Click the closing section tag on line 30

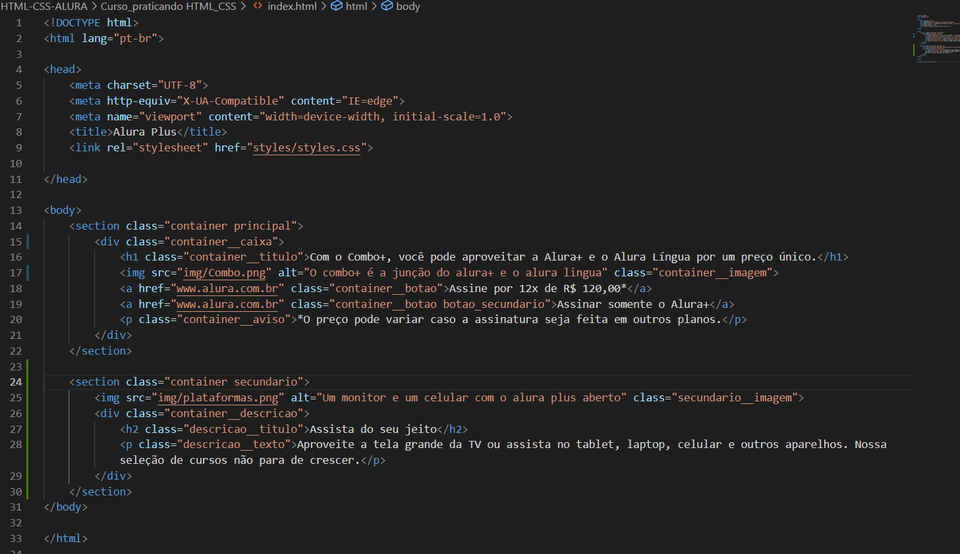pos(101,492)
